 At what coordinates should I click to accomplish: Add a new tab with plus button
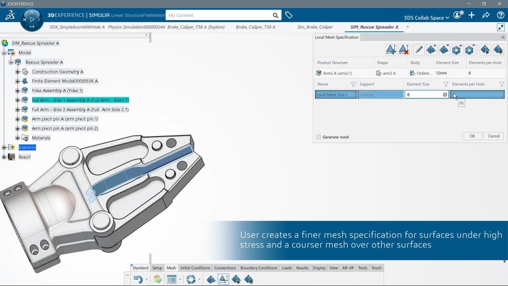407,27
